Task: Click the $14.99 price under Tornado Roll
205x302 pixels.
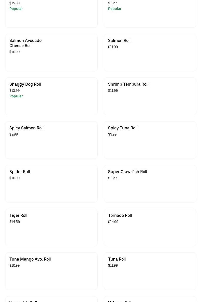Action: [x=113, y=222]
